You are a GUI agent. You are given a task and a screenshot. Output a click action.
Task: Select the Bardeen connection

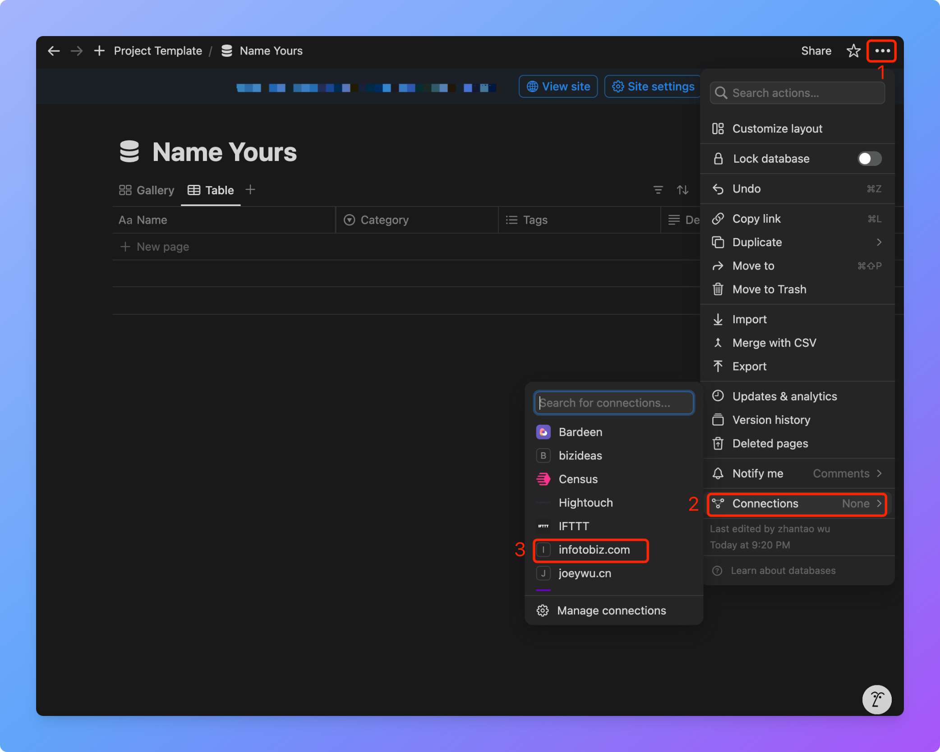click(581, 431)
